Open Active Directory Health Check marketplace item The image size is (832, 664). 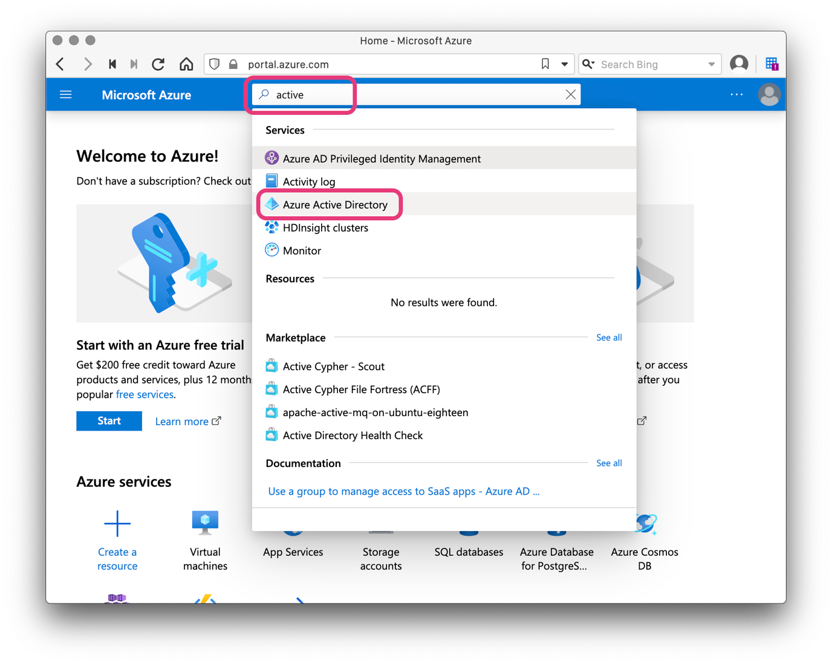353,435
